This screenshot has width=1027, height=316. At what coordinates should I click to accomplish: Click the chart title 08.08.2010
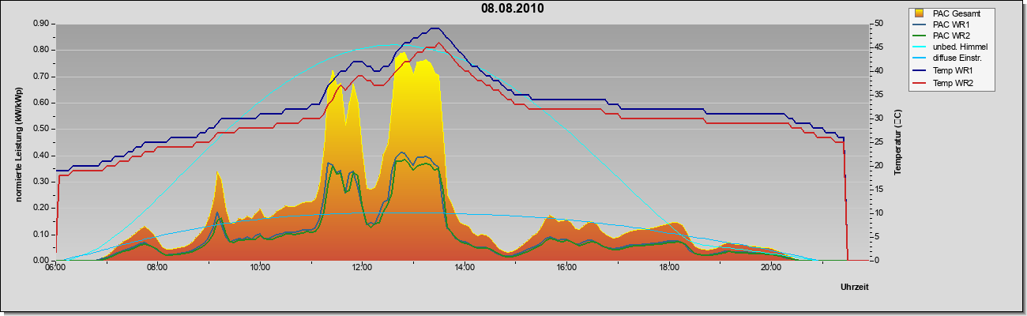coord(513,9)
